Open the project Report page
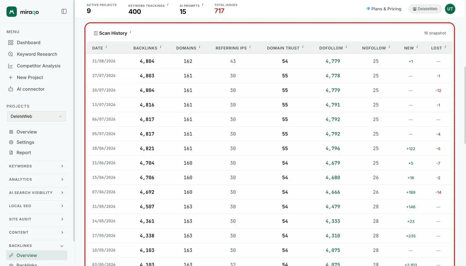 [x=24, y=153]
